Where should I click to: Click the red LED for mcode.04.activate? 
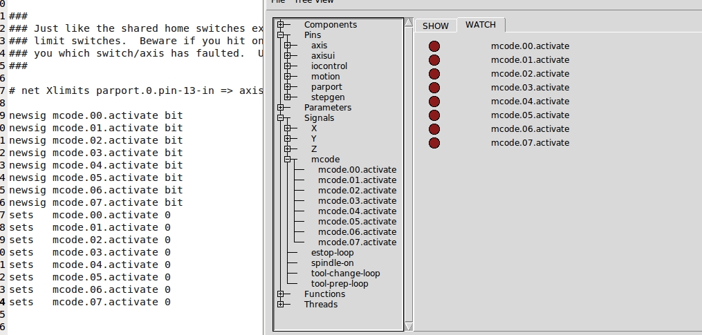pyautogui.click(x=434, y=102)
